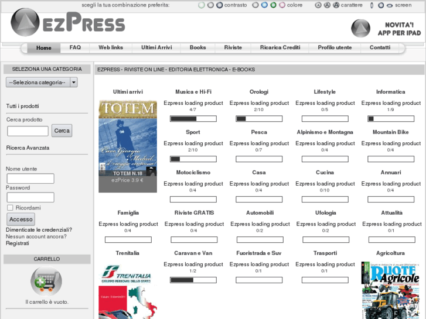426x319 pixels.
Task: Select the dark high contrast option
Action: (x=220, y=5)
